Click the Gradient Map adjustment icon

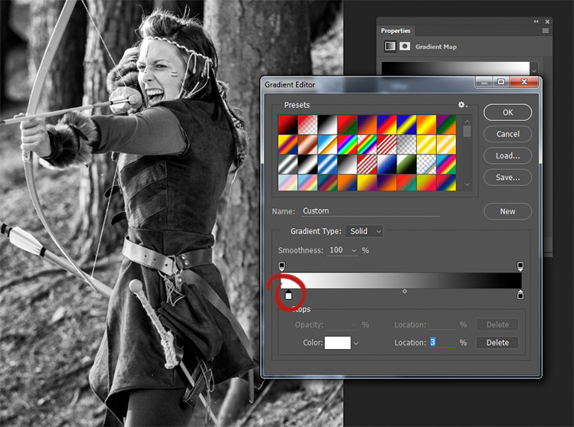(390, 47)
